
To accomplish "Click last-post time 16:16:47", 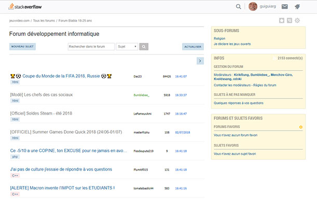I will pyautogui.click(x=181, y=114).
